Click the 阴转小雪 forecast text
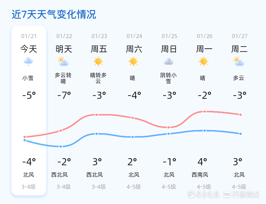266x204 pixels. [168, 78]
